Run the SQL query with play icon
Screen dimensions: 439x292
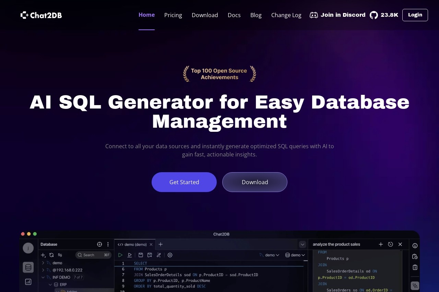120,255
